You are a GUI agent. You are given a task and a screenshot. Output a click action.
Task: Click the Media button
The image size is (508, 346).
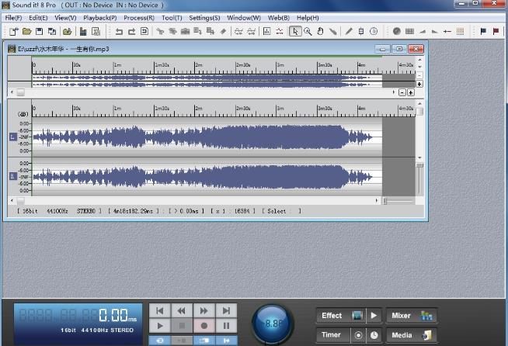[412, 335]
